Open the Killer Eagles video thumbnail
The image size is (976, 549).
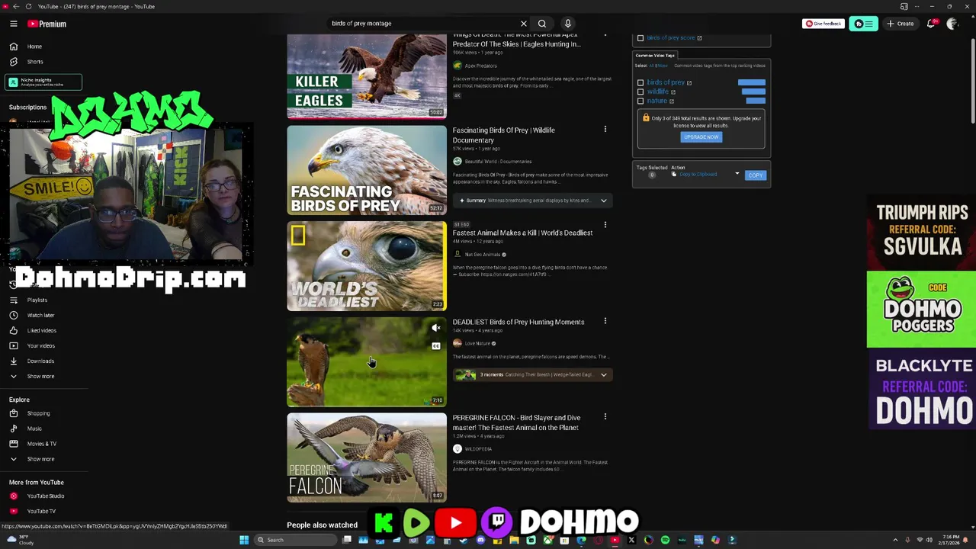click(367, 76)
